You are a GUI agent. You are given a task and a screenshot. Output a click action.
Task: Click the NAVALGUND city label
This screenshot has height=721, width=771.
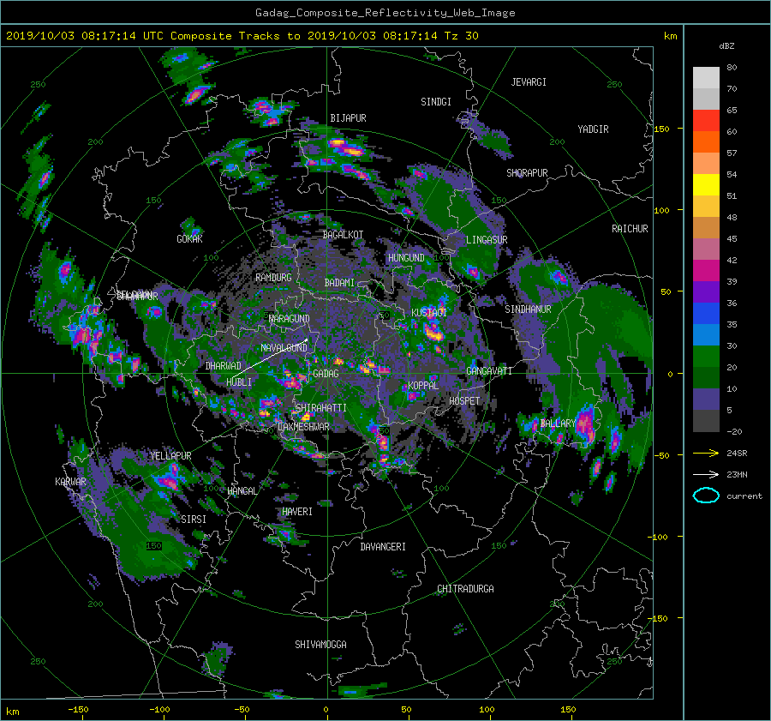284,348
